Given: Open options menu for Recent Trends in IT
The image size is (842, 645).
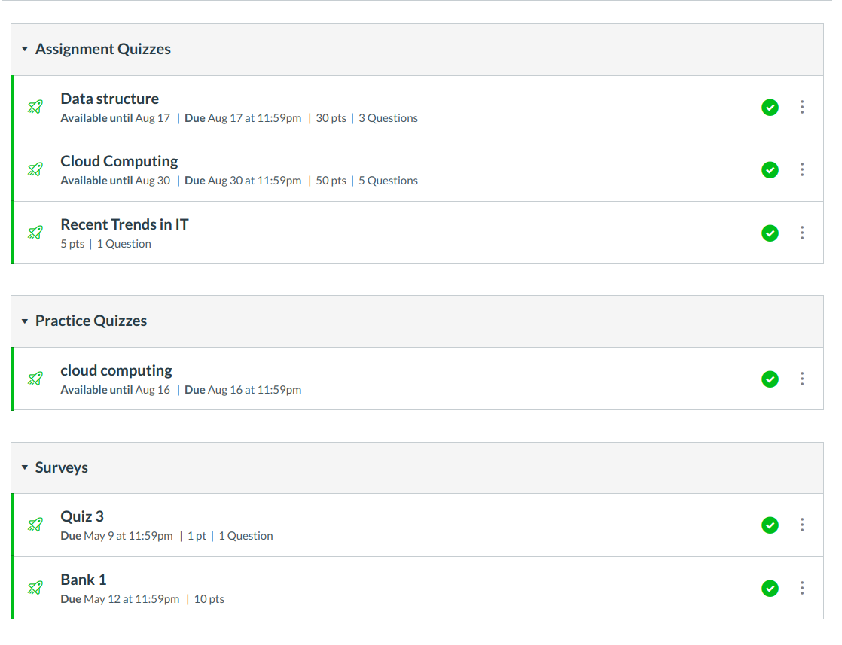Looking at the screenshot, I should coord(802,233).
